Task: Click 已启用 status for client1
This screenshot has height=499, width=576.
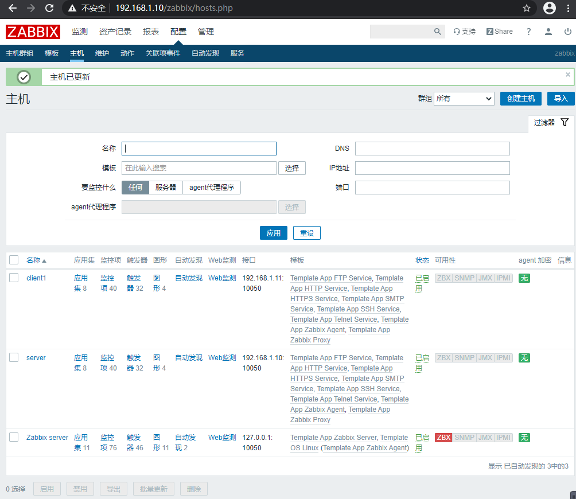Action: coord(422,283)
